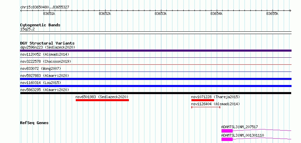The image size is (301, 143).
Task: Click the left arrow end of the ruler
Action: pos(21,10)
